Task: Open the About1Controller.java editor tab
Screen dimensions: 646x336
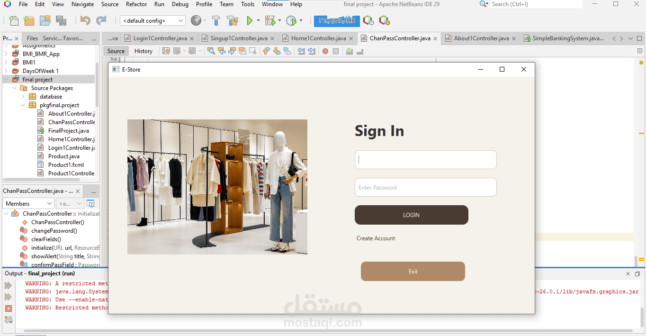Action: (x=481, y=38)
